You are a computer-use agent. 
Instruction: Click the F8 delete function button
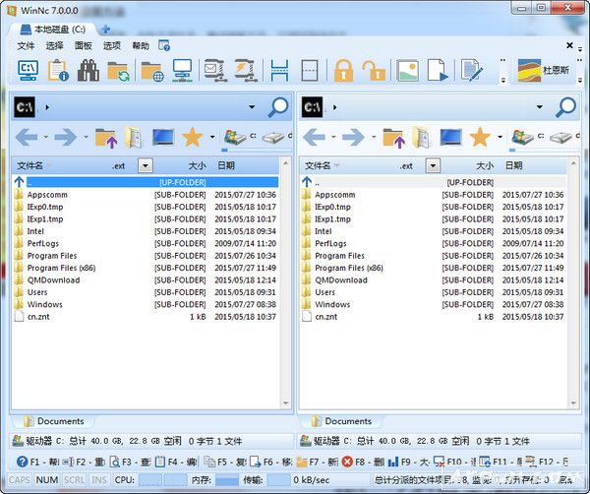click(363, 462)
